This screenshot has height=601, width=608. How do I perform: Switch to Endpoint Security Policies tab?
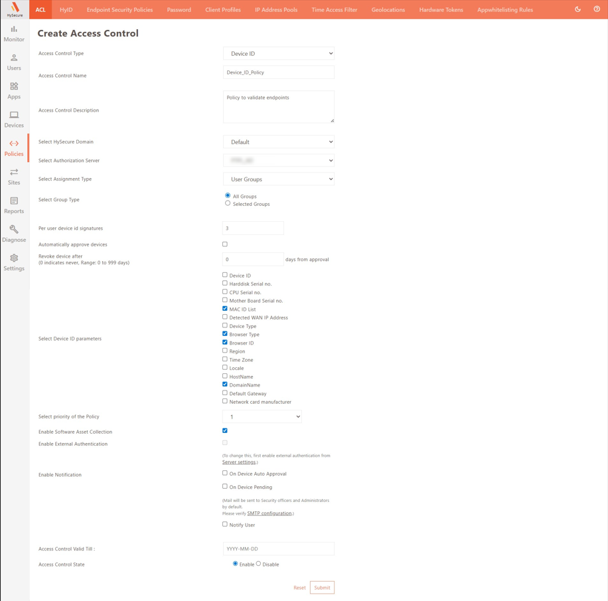pos(119,10)
